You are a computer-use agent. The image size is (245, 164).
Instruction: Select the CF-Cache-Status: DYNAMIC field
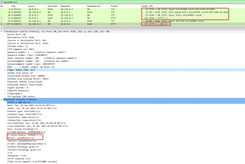pos(24,135)
